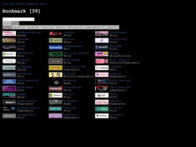Click the slowroads badge thumbnail

click(56, 102)
